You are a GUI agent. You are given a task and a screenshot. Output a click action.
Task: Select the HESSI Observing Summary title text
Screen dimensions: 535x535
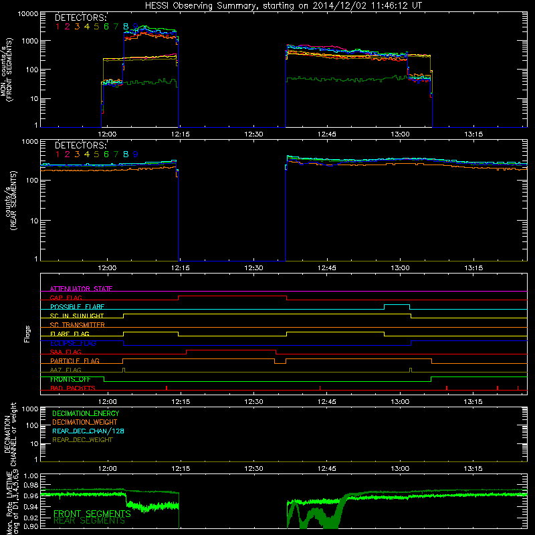pos(283,6)
